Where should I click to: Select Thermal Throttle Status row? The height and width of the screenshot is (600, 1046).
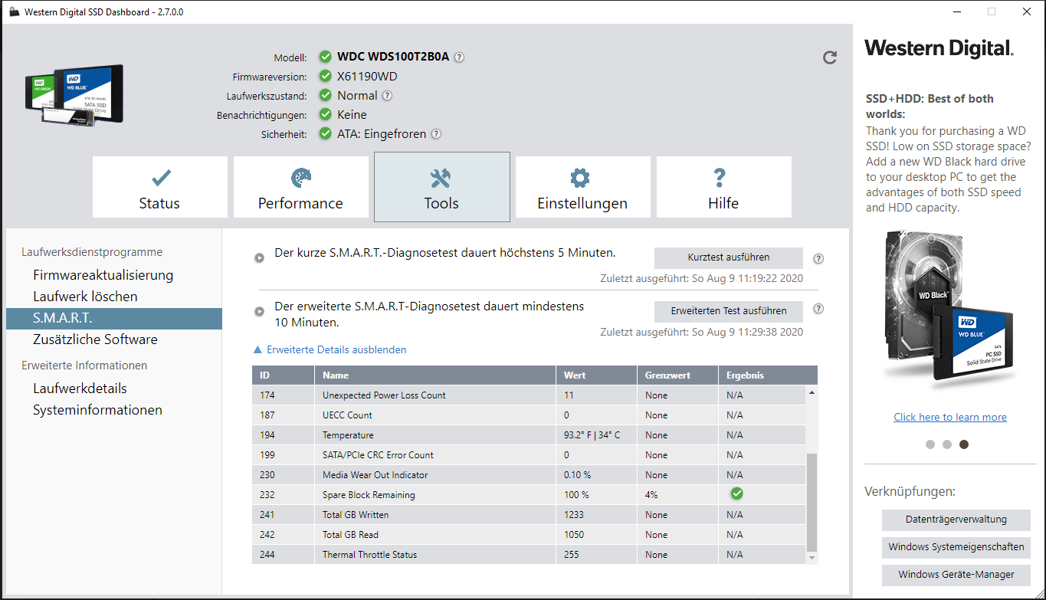(x=529, y=555)
